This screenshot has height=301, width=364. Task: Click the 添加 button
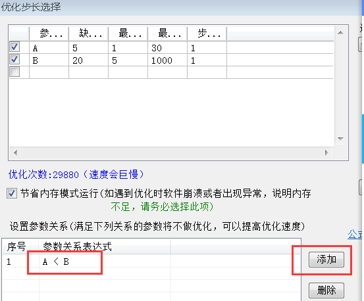click(326, 260)
